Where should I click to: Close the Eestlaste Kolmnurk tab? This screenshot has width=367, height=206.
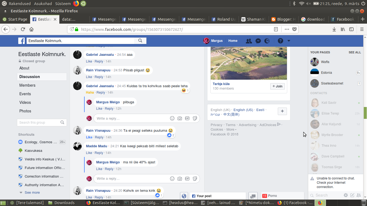coord(55,19)
